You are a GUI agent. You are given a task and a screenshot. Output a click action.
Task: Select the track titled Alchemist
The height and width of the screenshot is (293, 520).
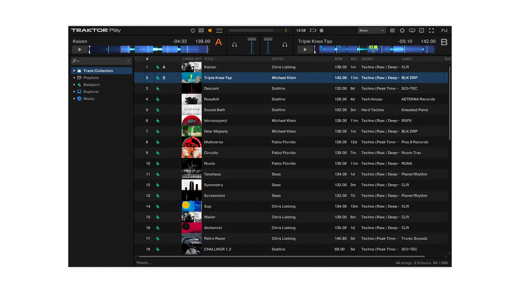(x=213, y=228)
